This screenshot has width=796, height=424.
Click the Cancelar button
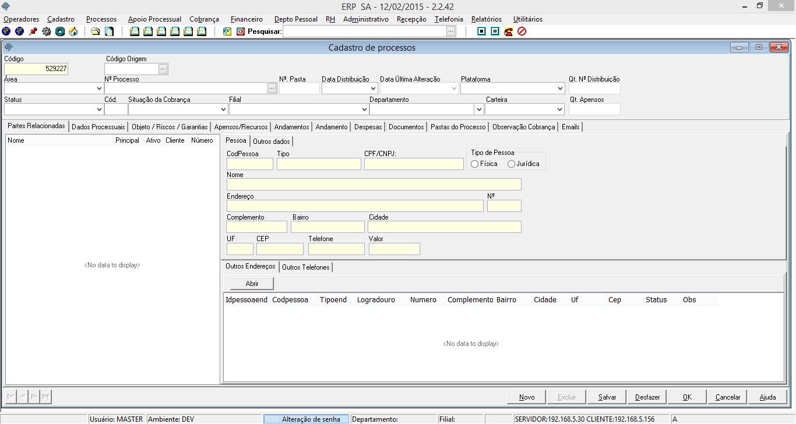point(728,397)
